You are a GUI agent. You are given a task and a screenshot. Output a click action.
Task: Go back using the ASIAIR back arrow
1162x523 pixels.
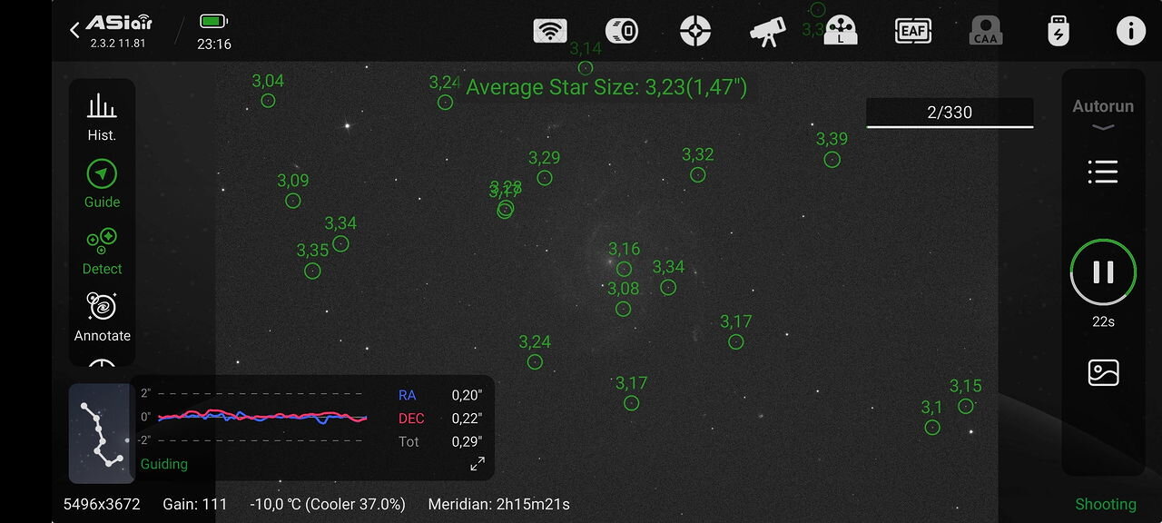pos(75,30)
